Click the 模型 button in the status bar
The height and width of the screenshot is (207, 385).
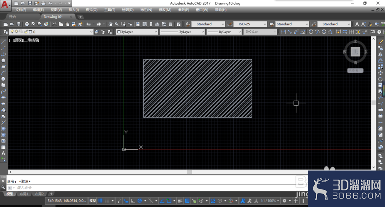pos(92,201)
